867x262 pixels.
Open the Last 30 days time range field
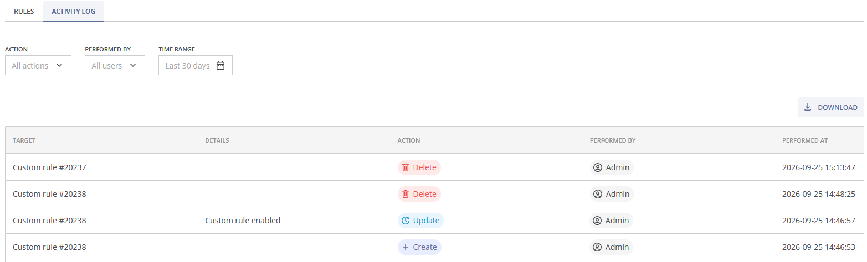[x=196, y=65]
